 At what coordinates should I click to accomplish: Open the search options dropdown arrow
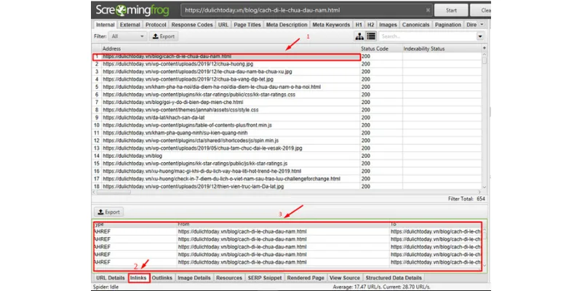pos(481,36)
